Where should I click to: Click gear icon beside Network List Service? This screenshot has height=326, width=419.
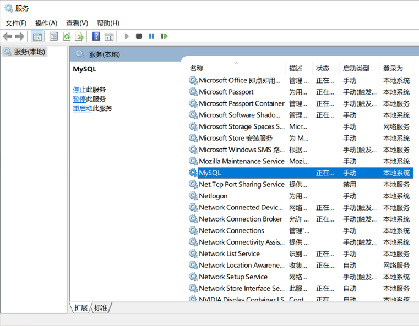193,253
